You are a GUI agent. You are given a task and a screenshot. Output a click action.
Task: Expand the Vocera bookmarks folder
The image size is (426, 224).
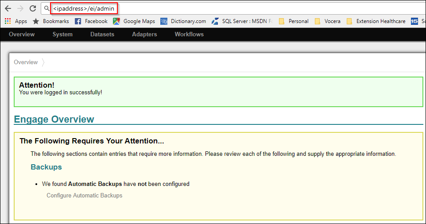click(327, 21)
